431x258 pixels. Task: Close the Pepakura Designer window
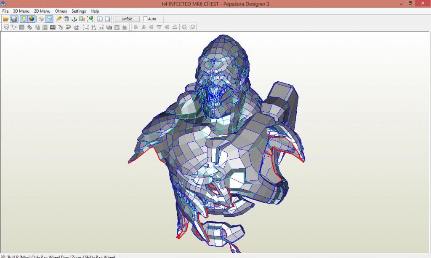(x=423, y=3)
